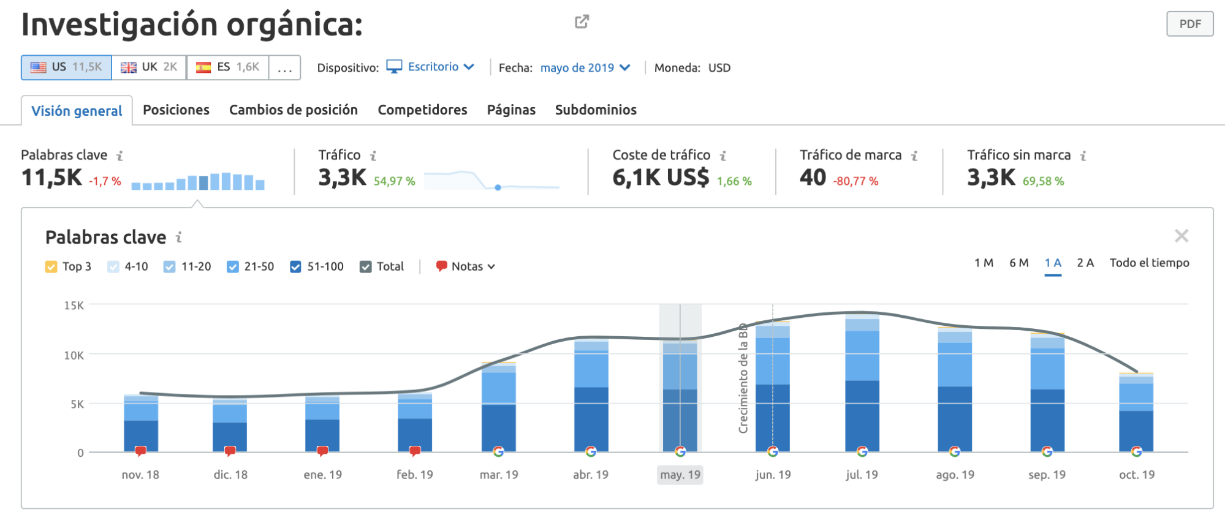
Task: Click the Google update icon under sep. 19
Action: point(1047,451)
